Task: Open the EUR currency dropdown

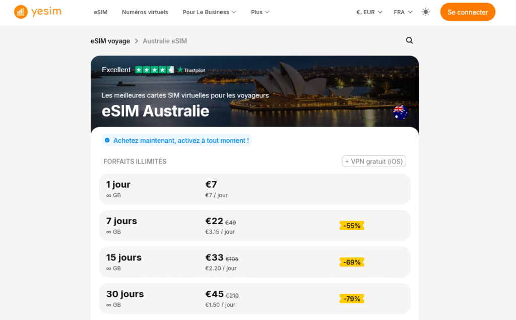Action: point(368,12)
